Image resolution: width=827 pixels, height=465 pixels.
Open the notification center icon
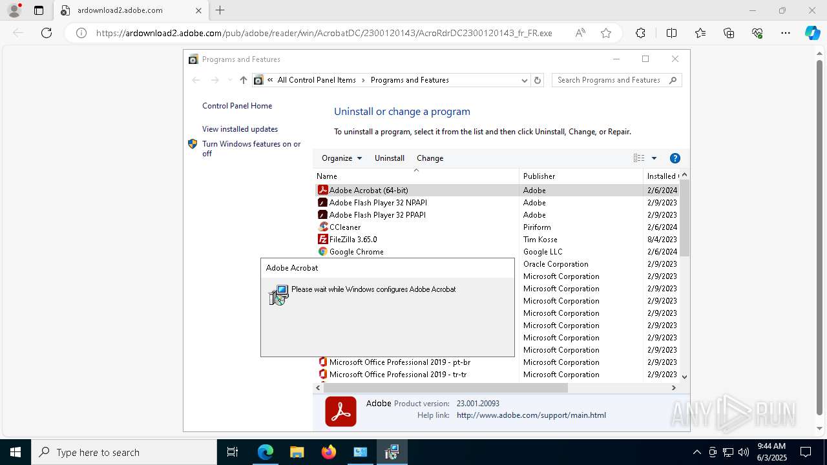pyautogui.click(x=806, y=452)
